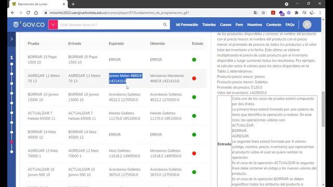Click the Prueba column header

tap(33, 44)
